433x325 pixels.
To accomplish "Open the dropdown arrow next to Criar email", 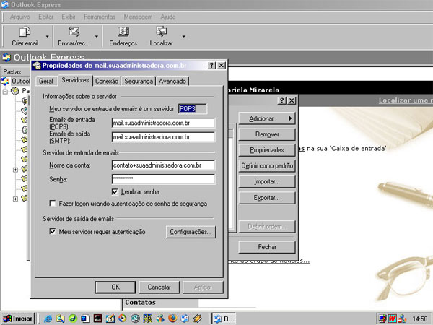I will click(48, 35).
